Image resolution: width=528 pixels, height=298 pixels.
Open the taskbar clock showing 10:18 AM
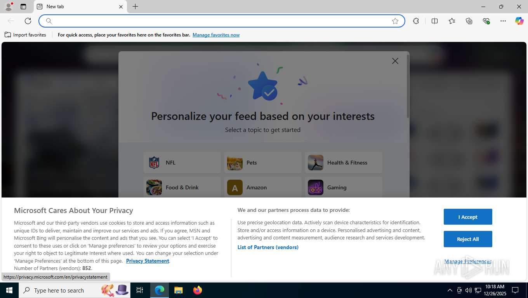[x=495, y=290]
